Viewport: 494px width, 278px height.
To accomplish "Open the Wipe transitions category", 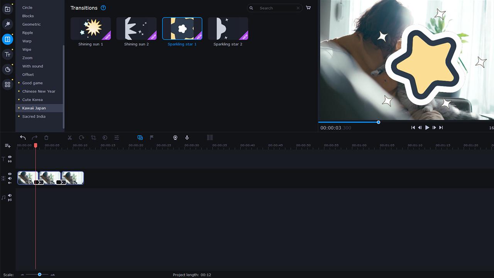I will pyautogui.click(x=27, y=49).
